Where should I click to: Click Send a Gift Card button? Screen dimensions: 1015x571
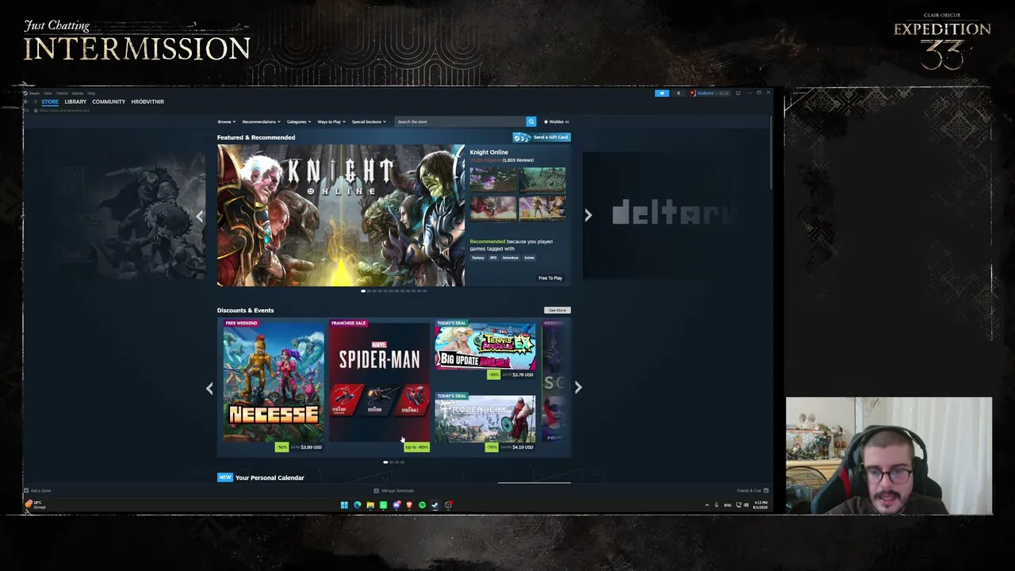[542, 137]
